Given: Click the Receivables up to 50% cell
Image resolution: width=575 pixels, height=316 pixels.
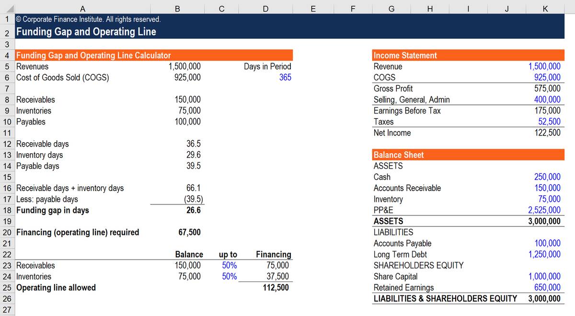Looking at the screenshot, I should click(x=229, y=265).
